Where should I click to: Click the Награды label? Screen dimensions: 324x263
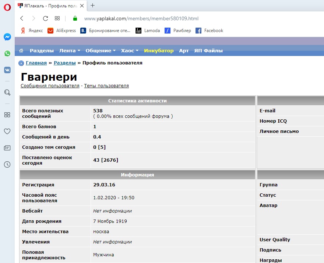(x=271, y=260)
